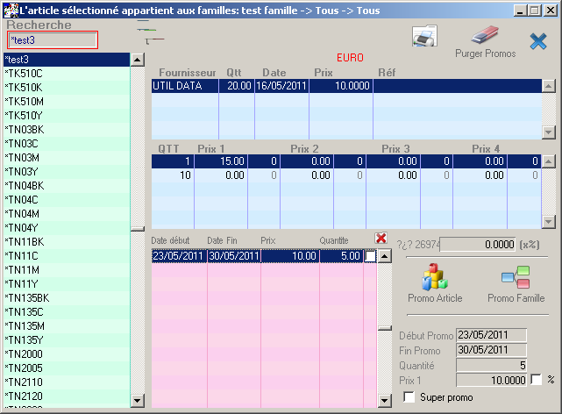562x414 pixels.
Task: Click the printer icon
Action: click(424, 37)
